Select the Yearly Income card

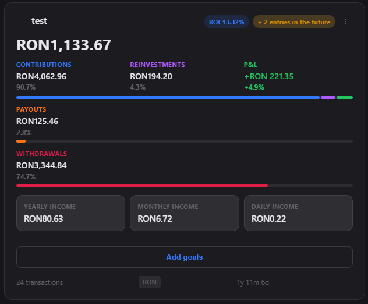[70, 213]
